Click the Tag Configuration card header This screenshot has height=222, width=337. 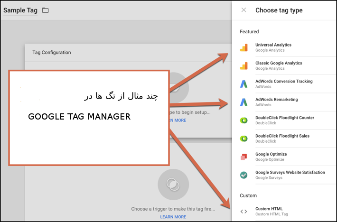click(128, 53)
